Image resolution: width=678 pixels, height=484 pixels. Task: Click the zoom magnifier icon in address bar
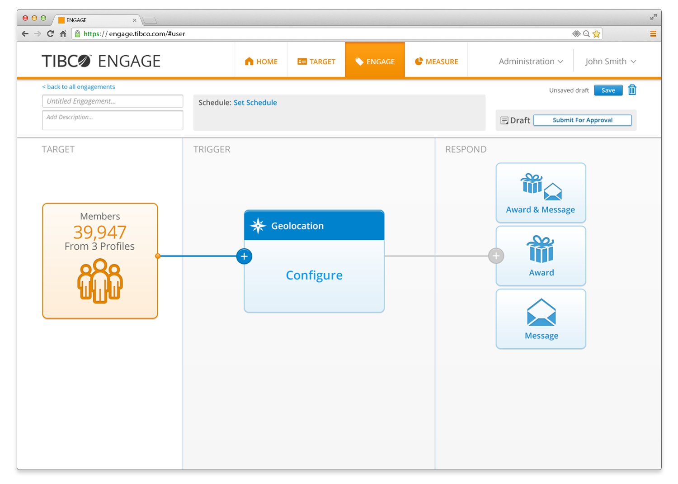pyautogui.click(x=586, y=34)
